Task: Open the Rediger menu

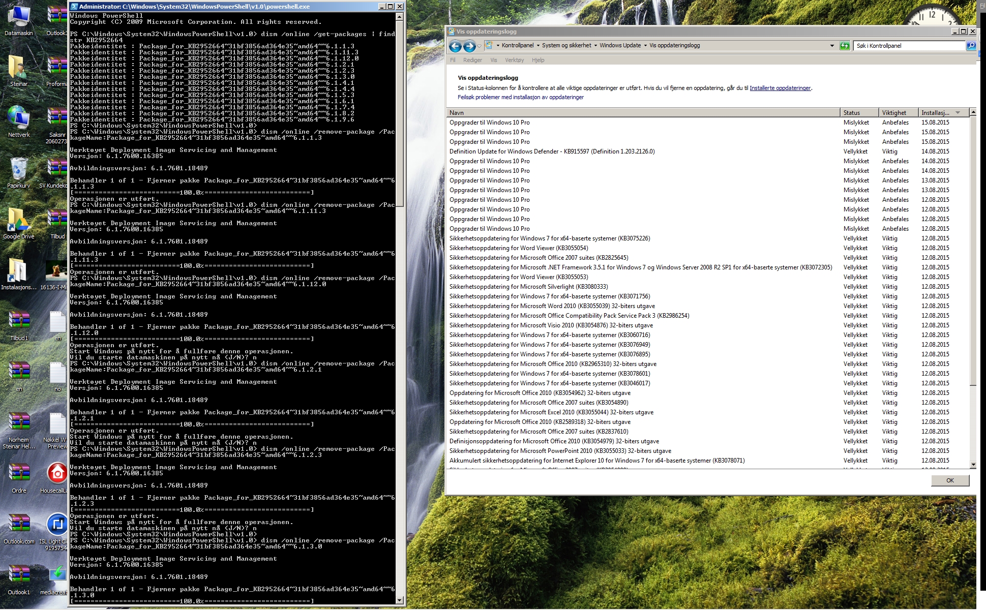Action: click(x=472, y=60)
